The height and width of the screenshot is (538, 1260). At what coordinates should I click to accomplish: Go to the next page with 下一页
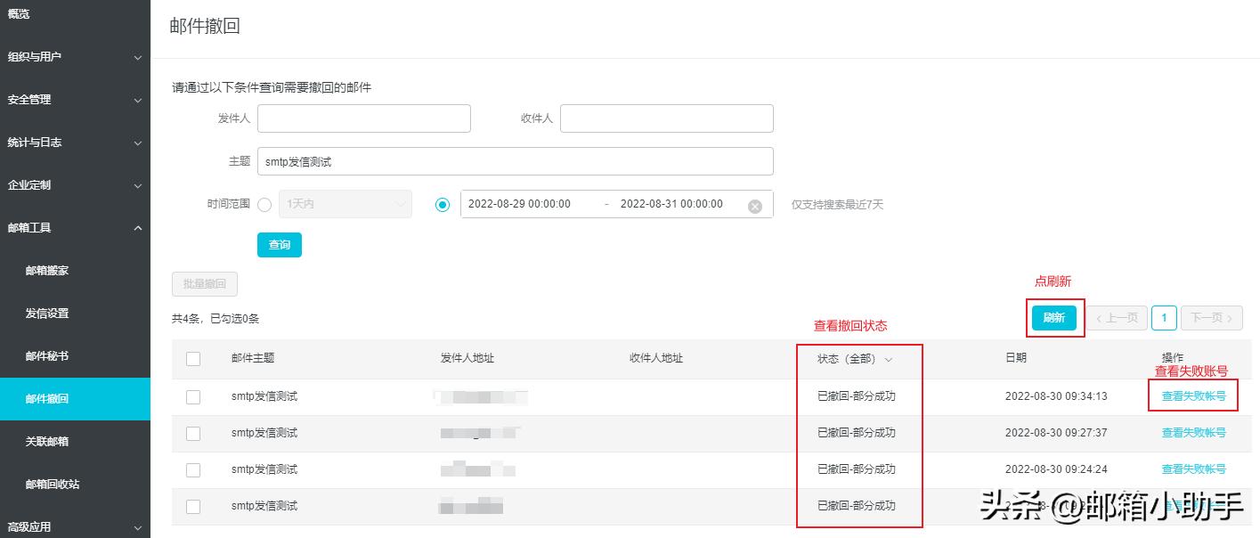point(1211,317)
